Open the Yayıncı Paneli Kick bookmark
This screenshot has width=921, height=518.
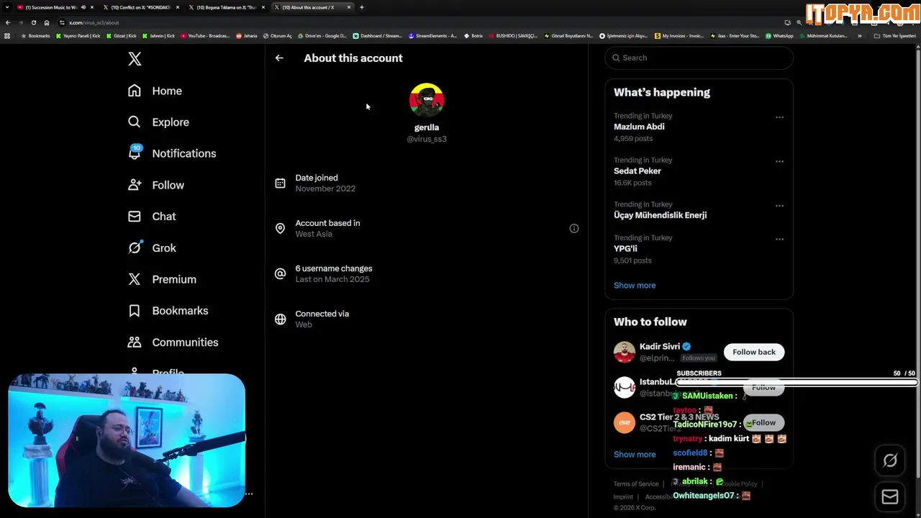[x=78, y=36]
